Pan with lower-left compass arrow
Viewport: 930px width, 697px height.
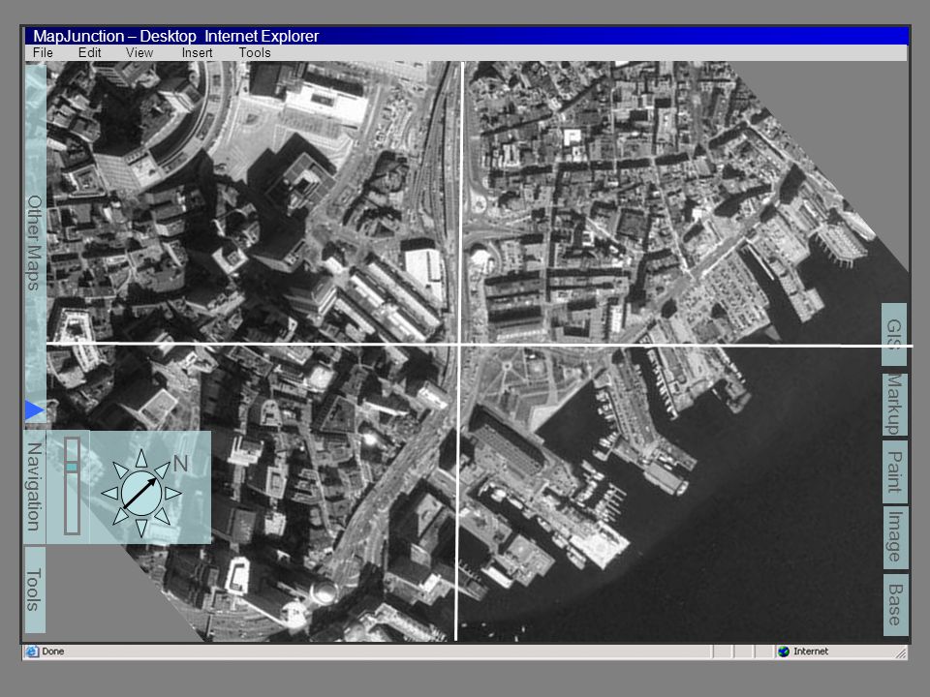pos(120,516)
